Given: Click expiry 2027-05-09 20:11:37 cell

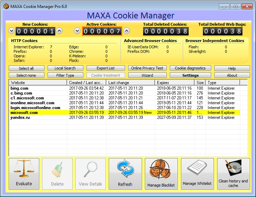Looking at the screenshot, I should (x=174, y=117).
